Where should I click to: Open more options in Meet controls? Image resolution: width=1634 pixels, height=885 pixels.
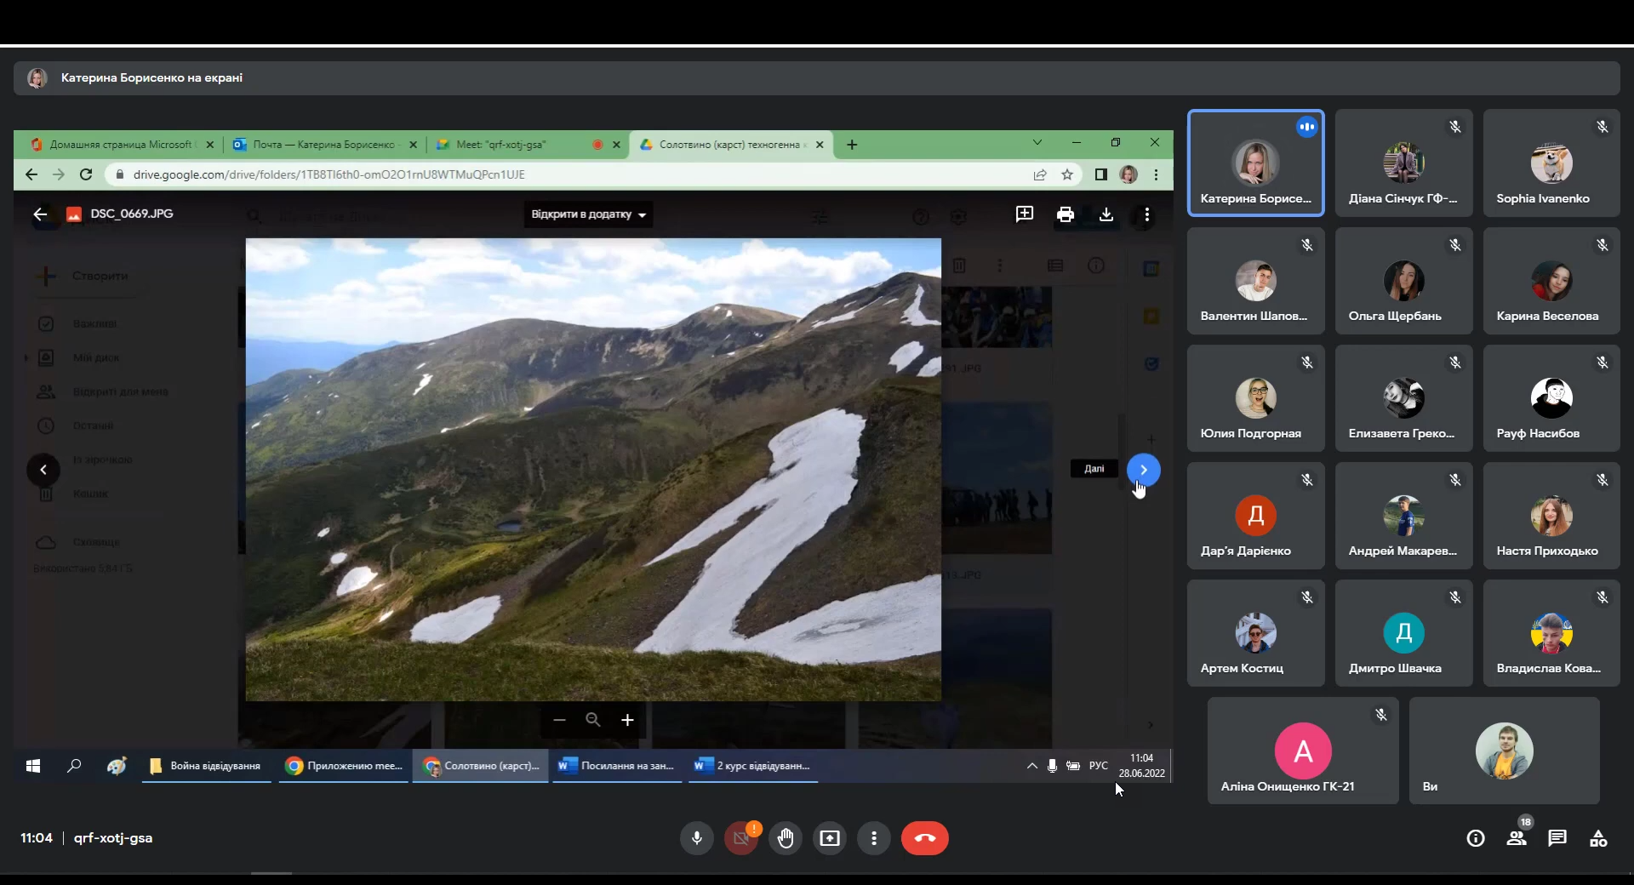[874, 838]
